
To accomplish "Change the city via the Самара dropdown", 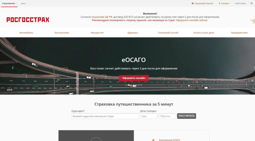I will click(x=224, y=3).
